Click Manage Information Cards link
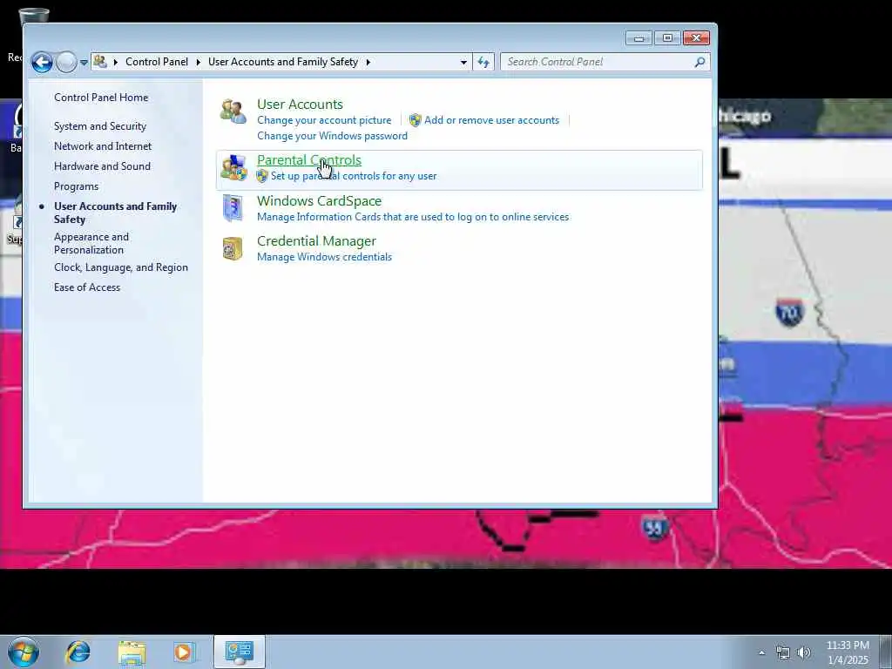Viewport: 892px width, 669px height. pos(413,217)
